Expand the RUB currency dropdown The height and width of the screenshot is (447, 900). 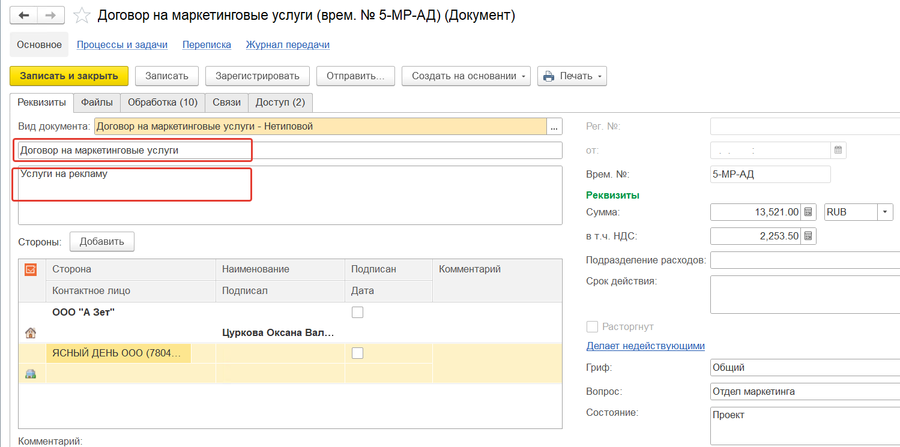coord(885,212)
